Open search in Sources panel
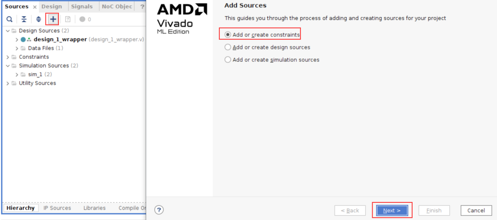 [9, 19]
